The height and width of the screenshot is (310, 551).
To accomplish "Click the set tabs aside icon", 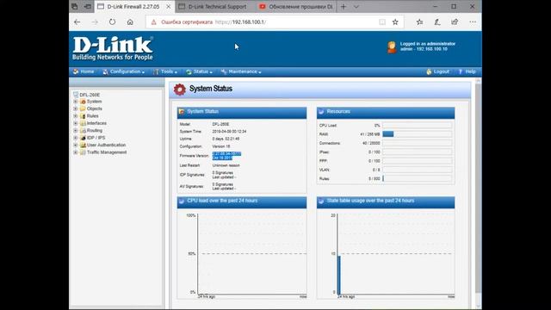I will 88,6.
